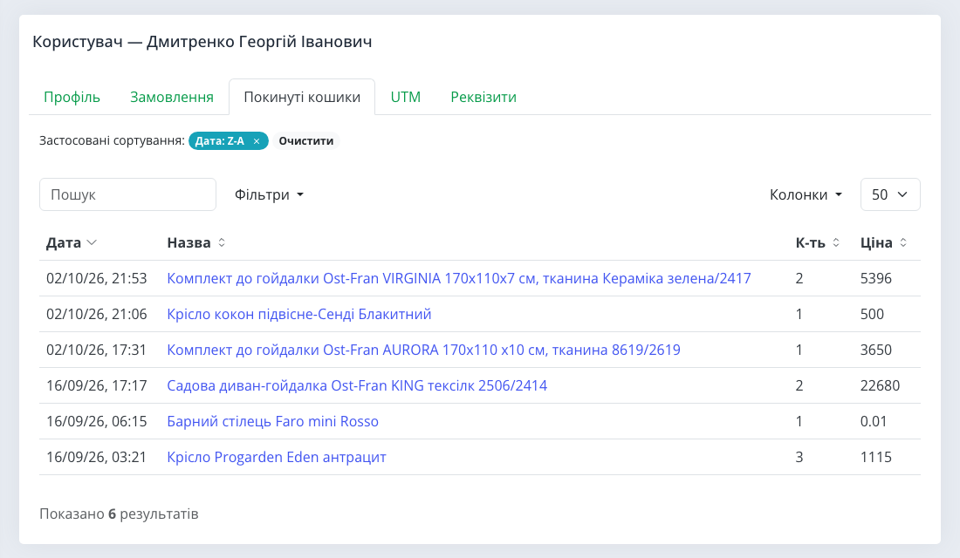Switch to the Замовлення tab
This screenshot has height=558, width=960.
pyautogui.click(x=171, y=98)
